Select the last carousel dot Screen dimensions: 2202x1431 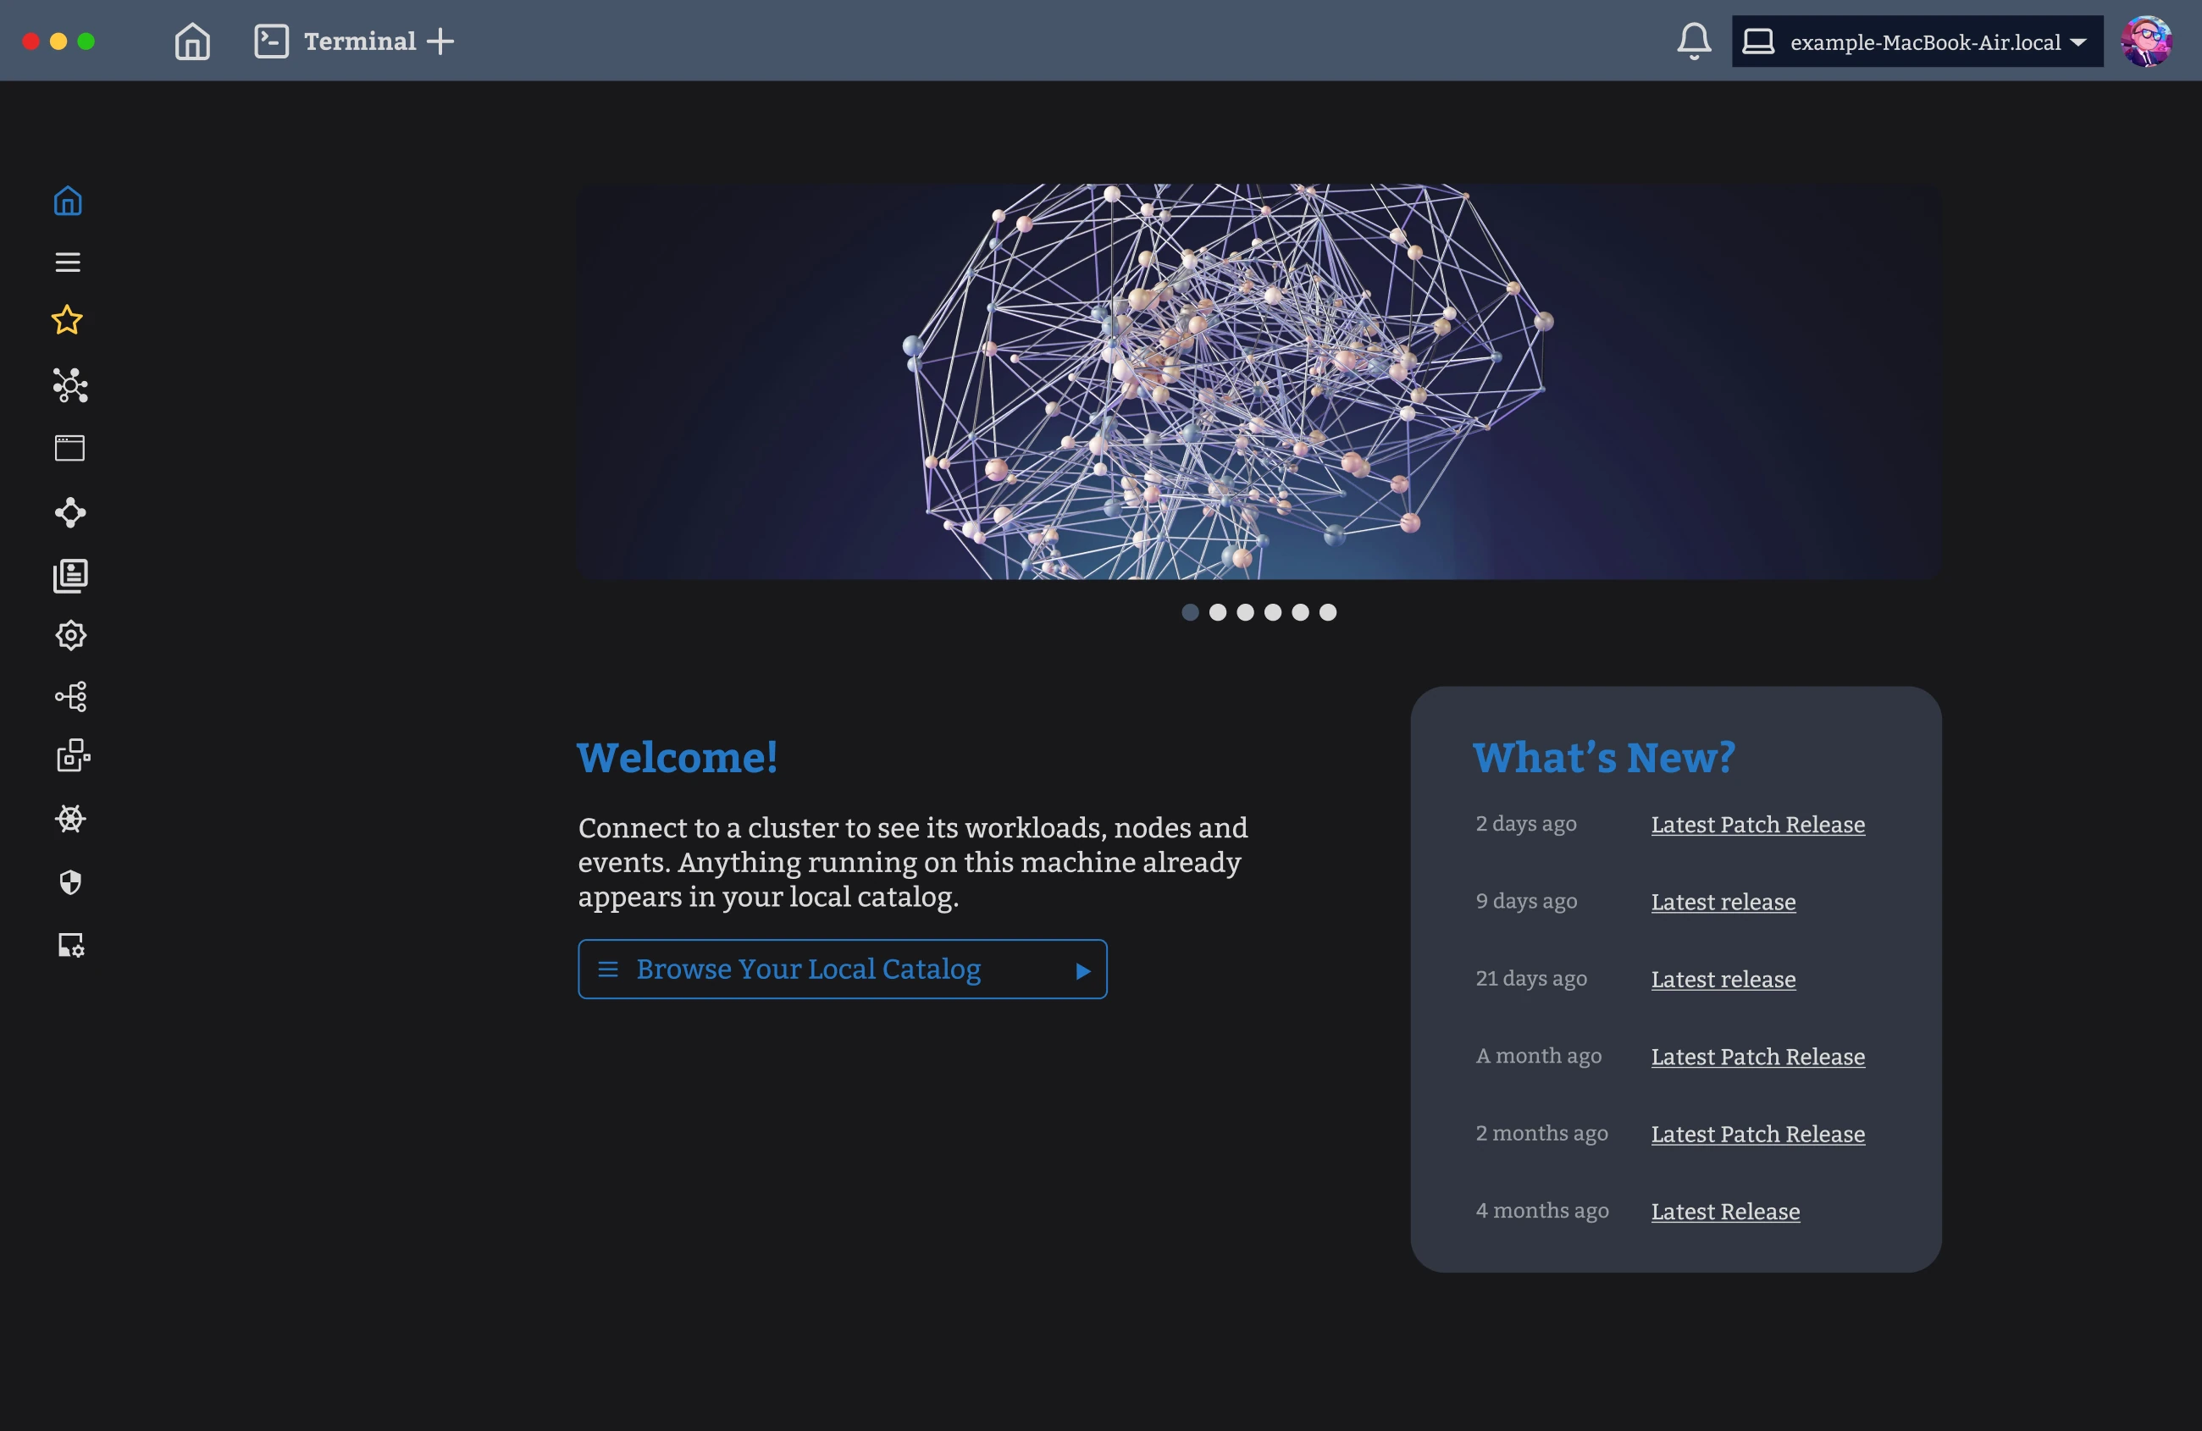click(1328, 612)
